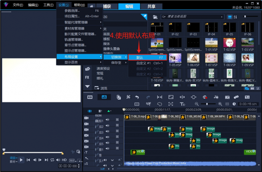Viewport: 262px width, 172px height.
Task: Click the library search field
Action: click(192, 17)
